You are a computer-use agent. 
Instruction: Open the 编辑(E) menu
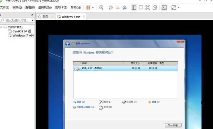pos(17,7)
